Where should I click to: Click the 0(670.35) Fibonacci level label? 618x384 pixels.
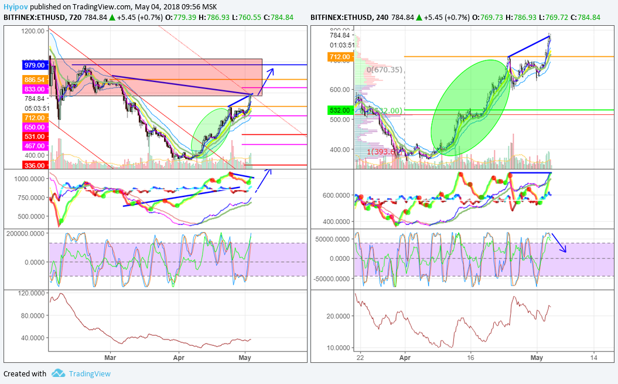pos(384,69)
